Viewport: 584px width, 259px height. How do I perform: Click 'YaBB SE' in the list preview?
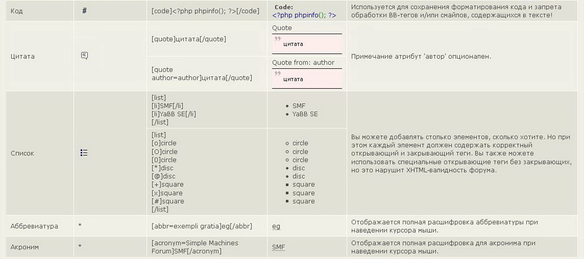coord(305,114)
